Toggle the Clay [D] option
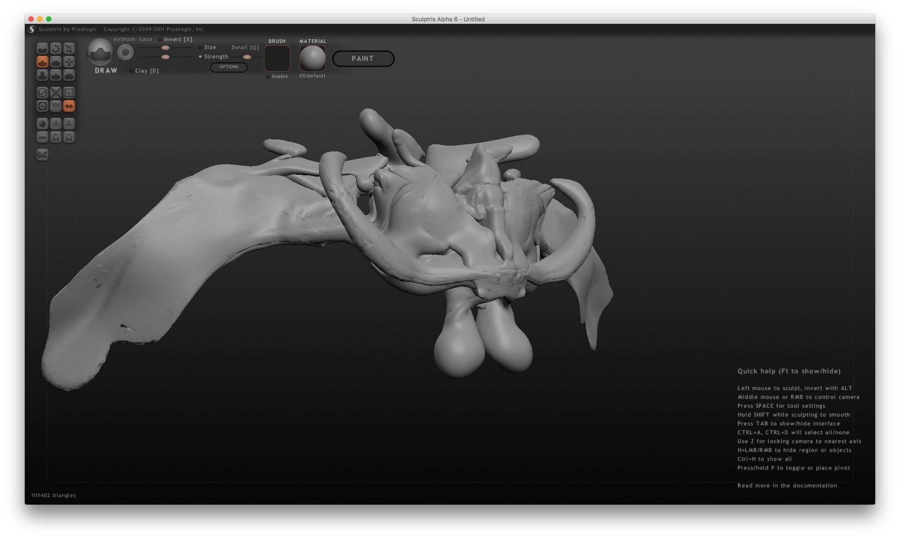Screen dimensions: 900x540 144,70
